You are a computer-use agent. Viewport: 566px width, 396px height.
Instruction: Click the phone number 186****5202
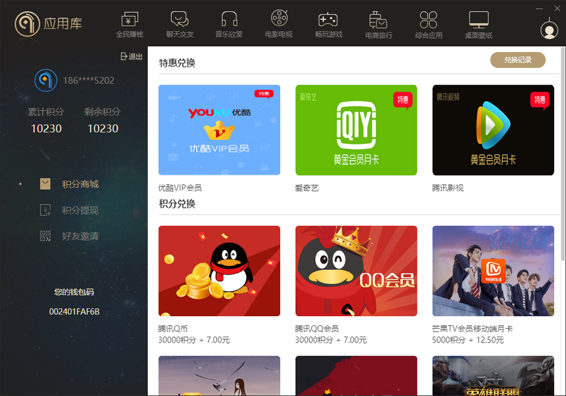click(88, 81)
